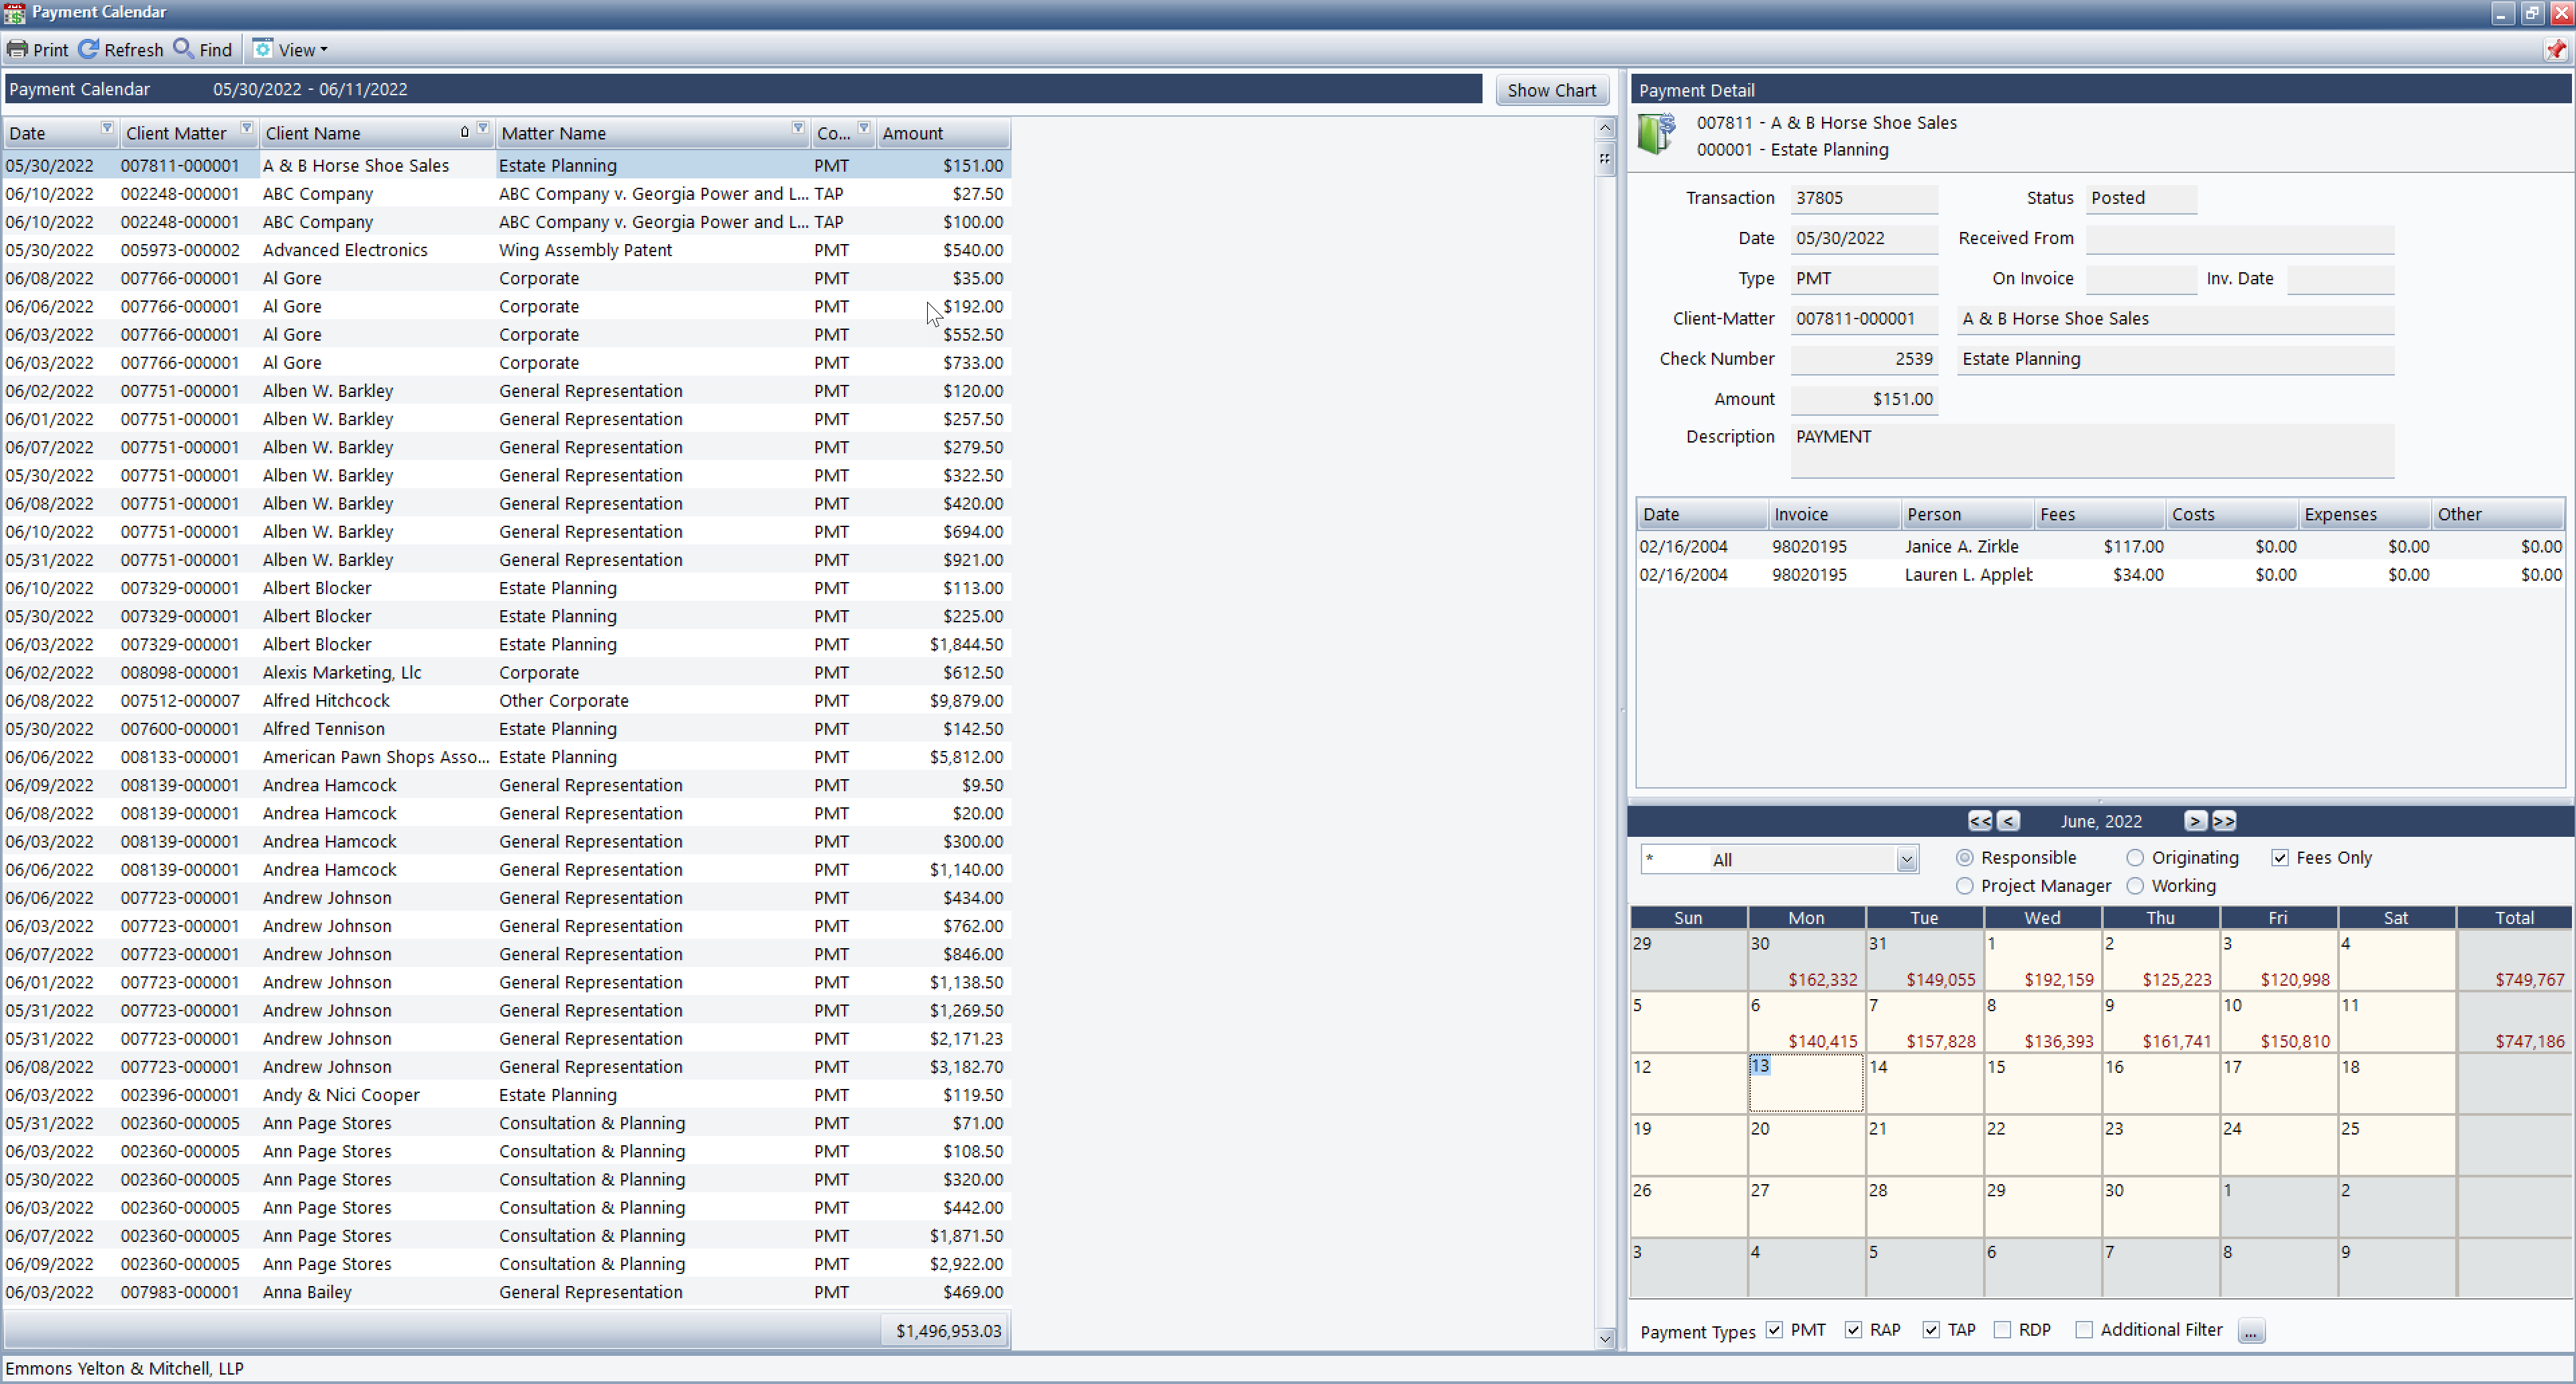
Task: Open additional filter ellipsis button
Action: 2251,1331
